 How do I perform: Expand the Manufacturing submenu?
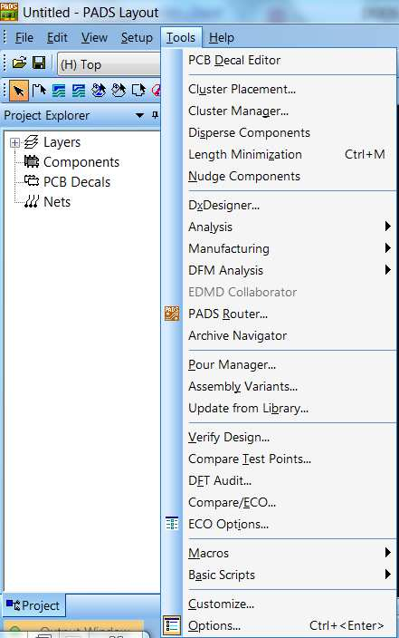pos(291,248)
